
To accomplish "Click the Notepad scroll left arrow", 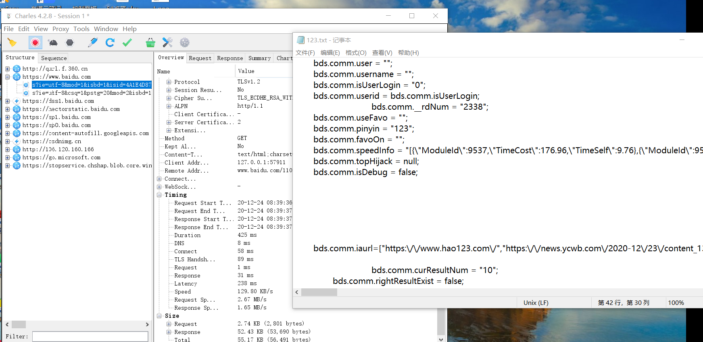I will [x=297, y=292].
